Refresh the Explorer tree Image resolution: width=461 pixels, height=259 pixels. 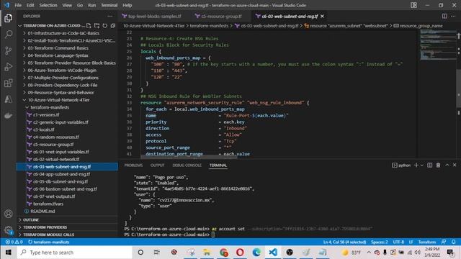[104, 26]
